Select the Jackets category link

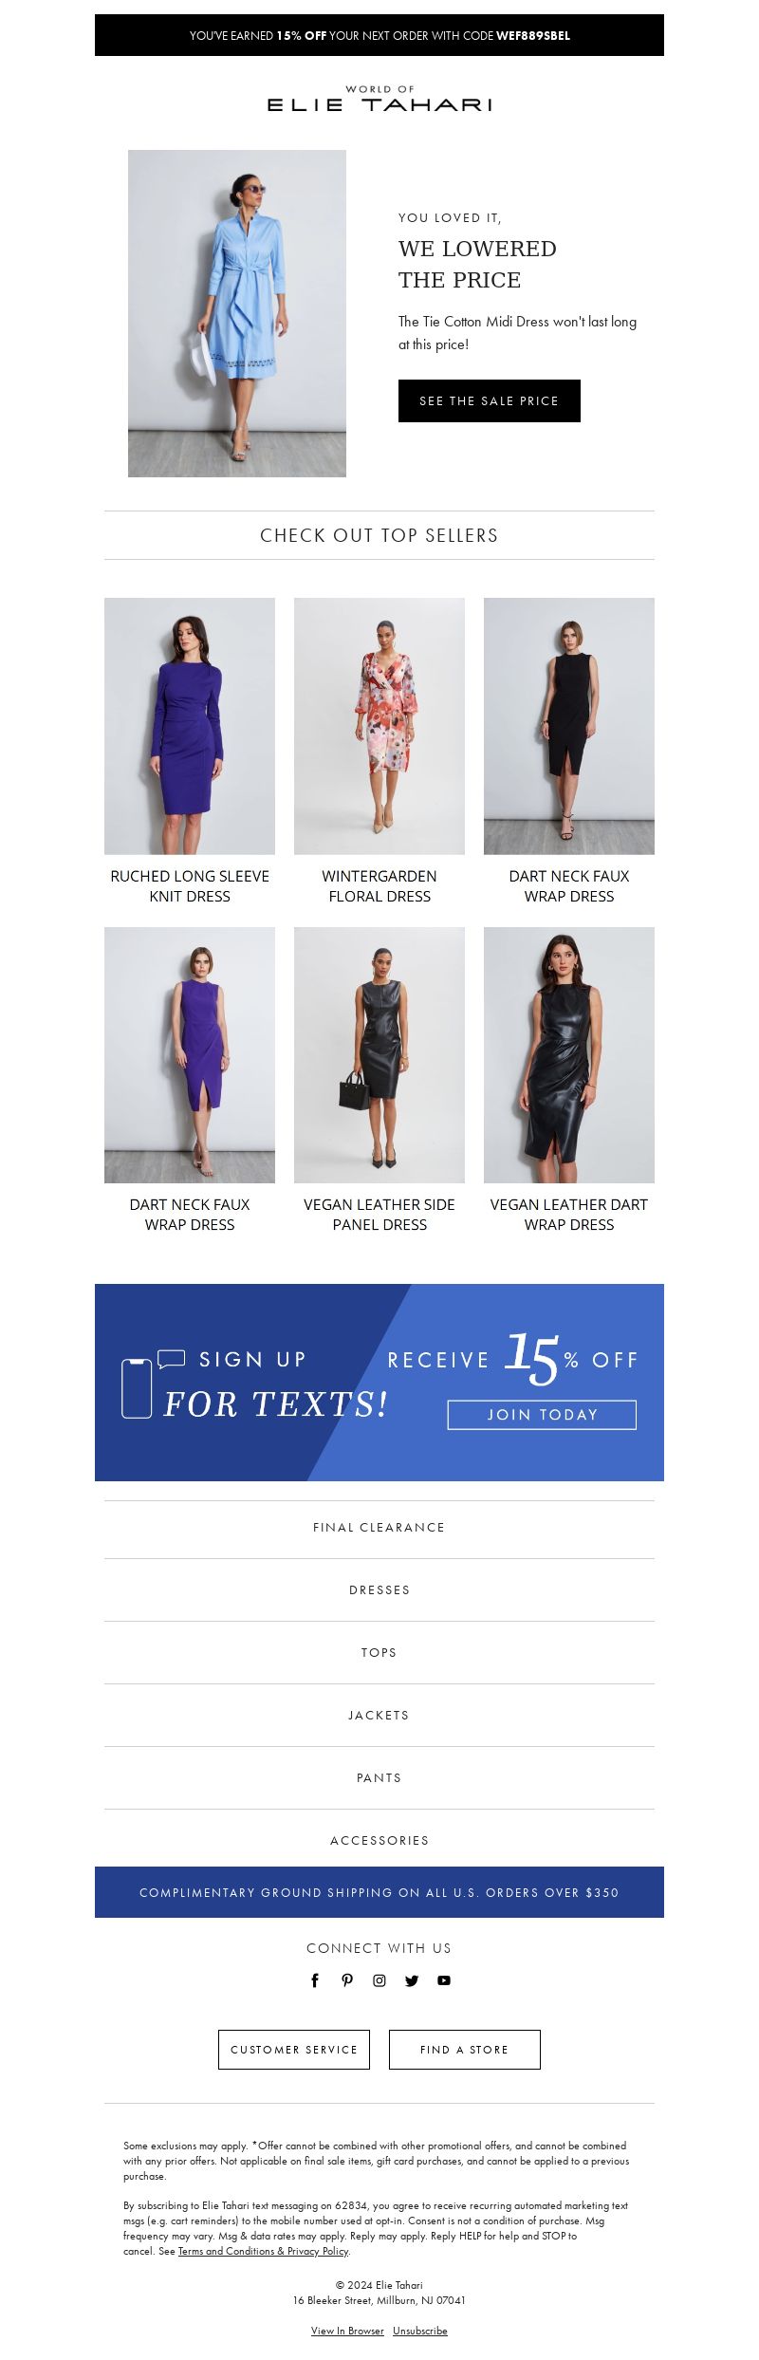379,1715
